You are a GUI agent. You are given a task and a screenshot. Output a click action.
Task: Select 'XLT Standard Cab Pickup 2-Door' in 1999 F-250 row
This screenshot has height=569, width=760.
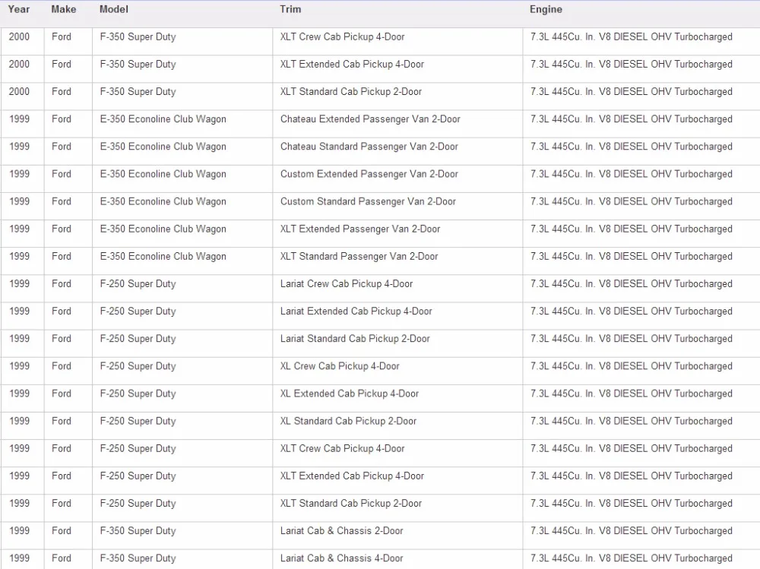[351, 504]
